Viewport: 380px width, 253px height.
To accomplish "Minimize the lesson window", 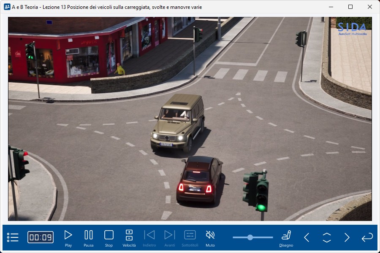I will [x=331, y=7].
